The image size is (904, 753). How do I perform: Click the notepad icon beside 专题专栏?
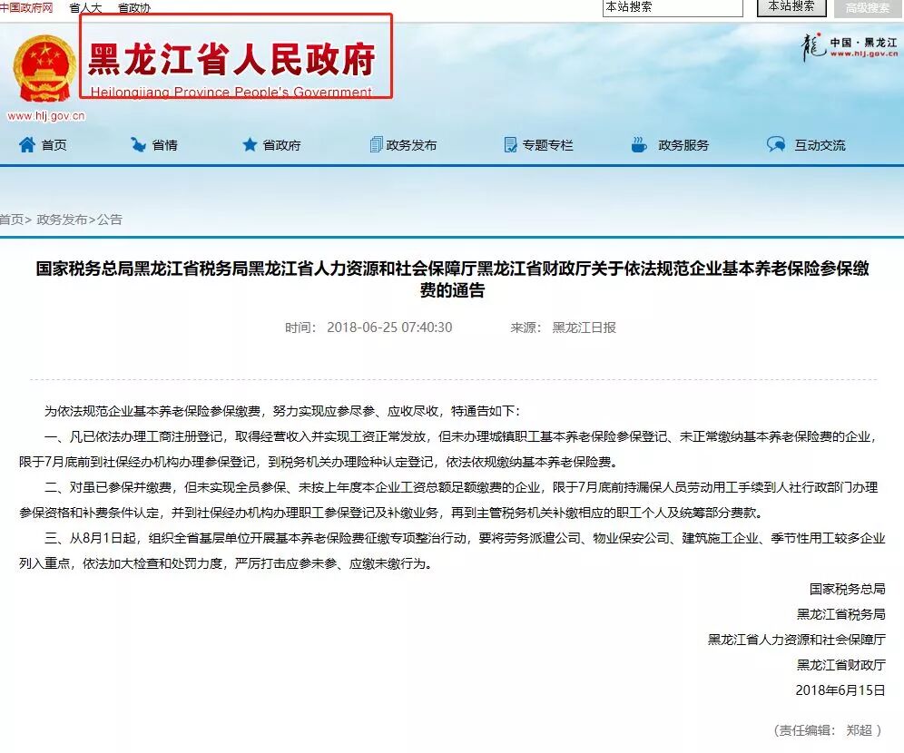point(510,144)
